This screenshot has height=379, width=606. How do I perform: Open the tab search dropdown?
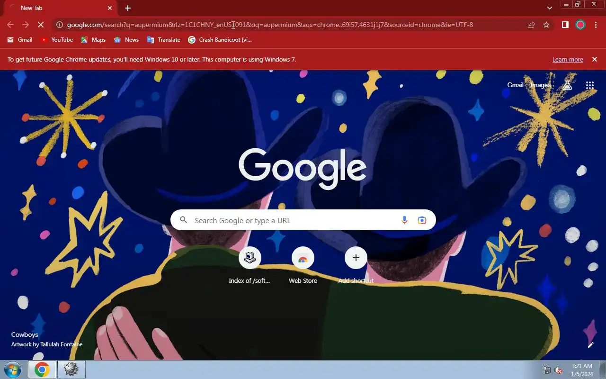point(549,8)
